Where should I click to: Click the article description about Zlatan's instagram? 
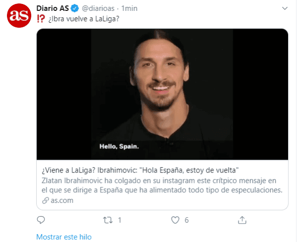[x=162, y=185]
